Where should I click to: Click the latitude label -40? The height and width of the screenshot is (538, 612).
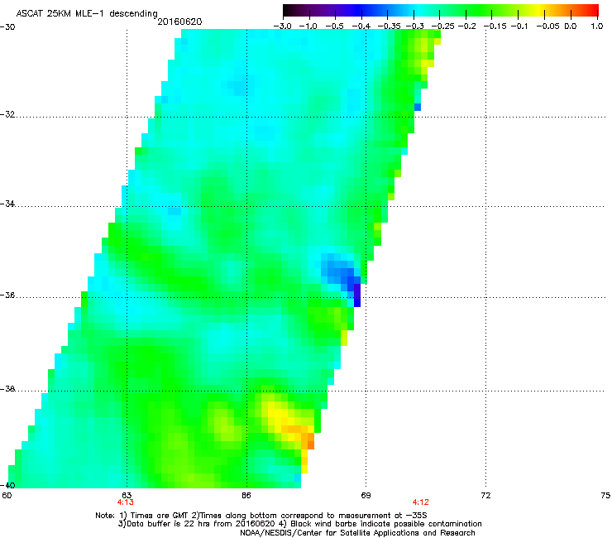(x=7, y=485)
